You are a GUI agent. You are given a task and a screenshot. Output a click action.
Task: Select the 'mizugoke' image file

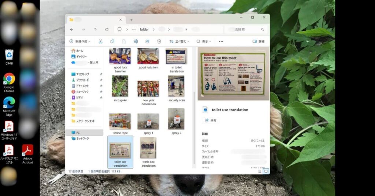120,88
